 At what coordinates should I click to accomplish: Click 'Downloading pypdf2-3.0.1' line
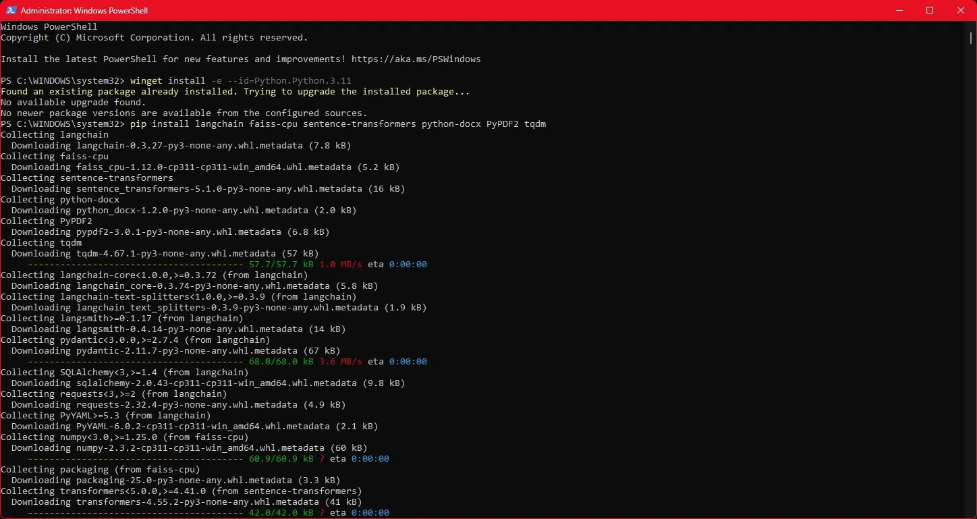pos(171,232)
